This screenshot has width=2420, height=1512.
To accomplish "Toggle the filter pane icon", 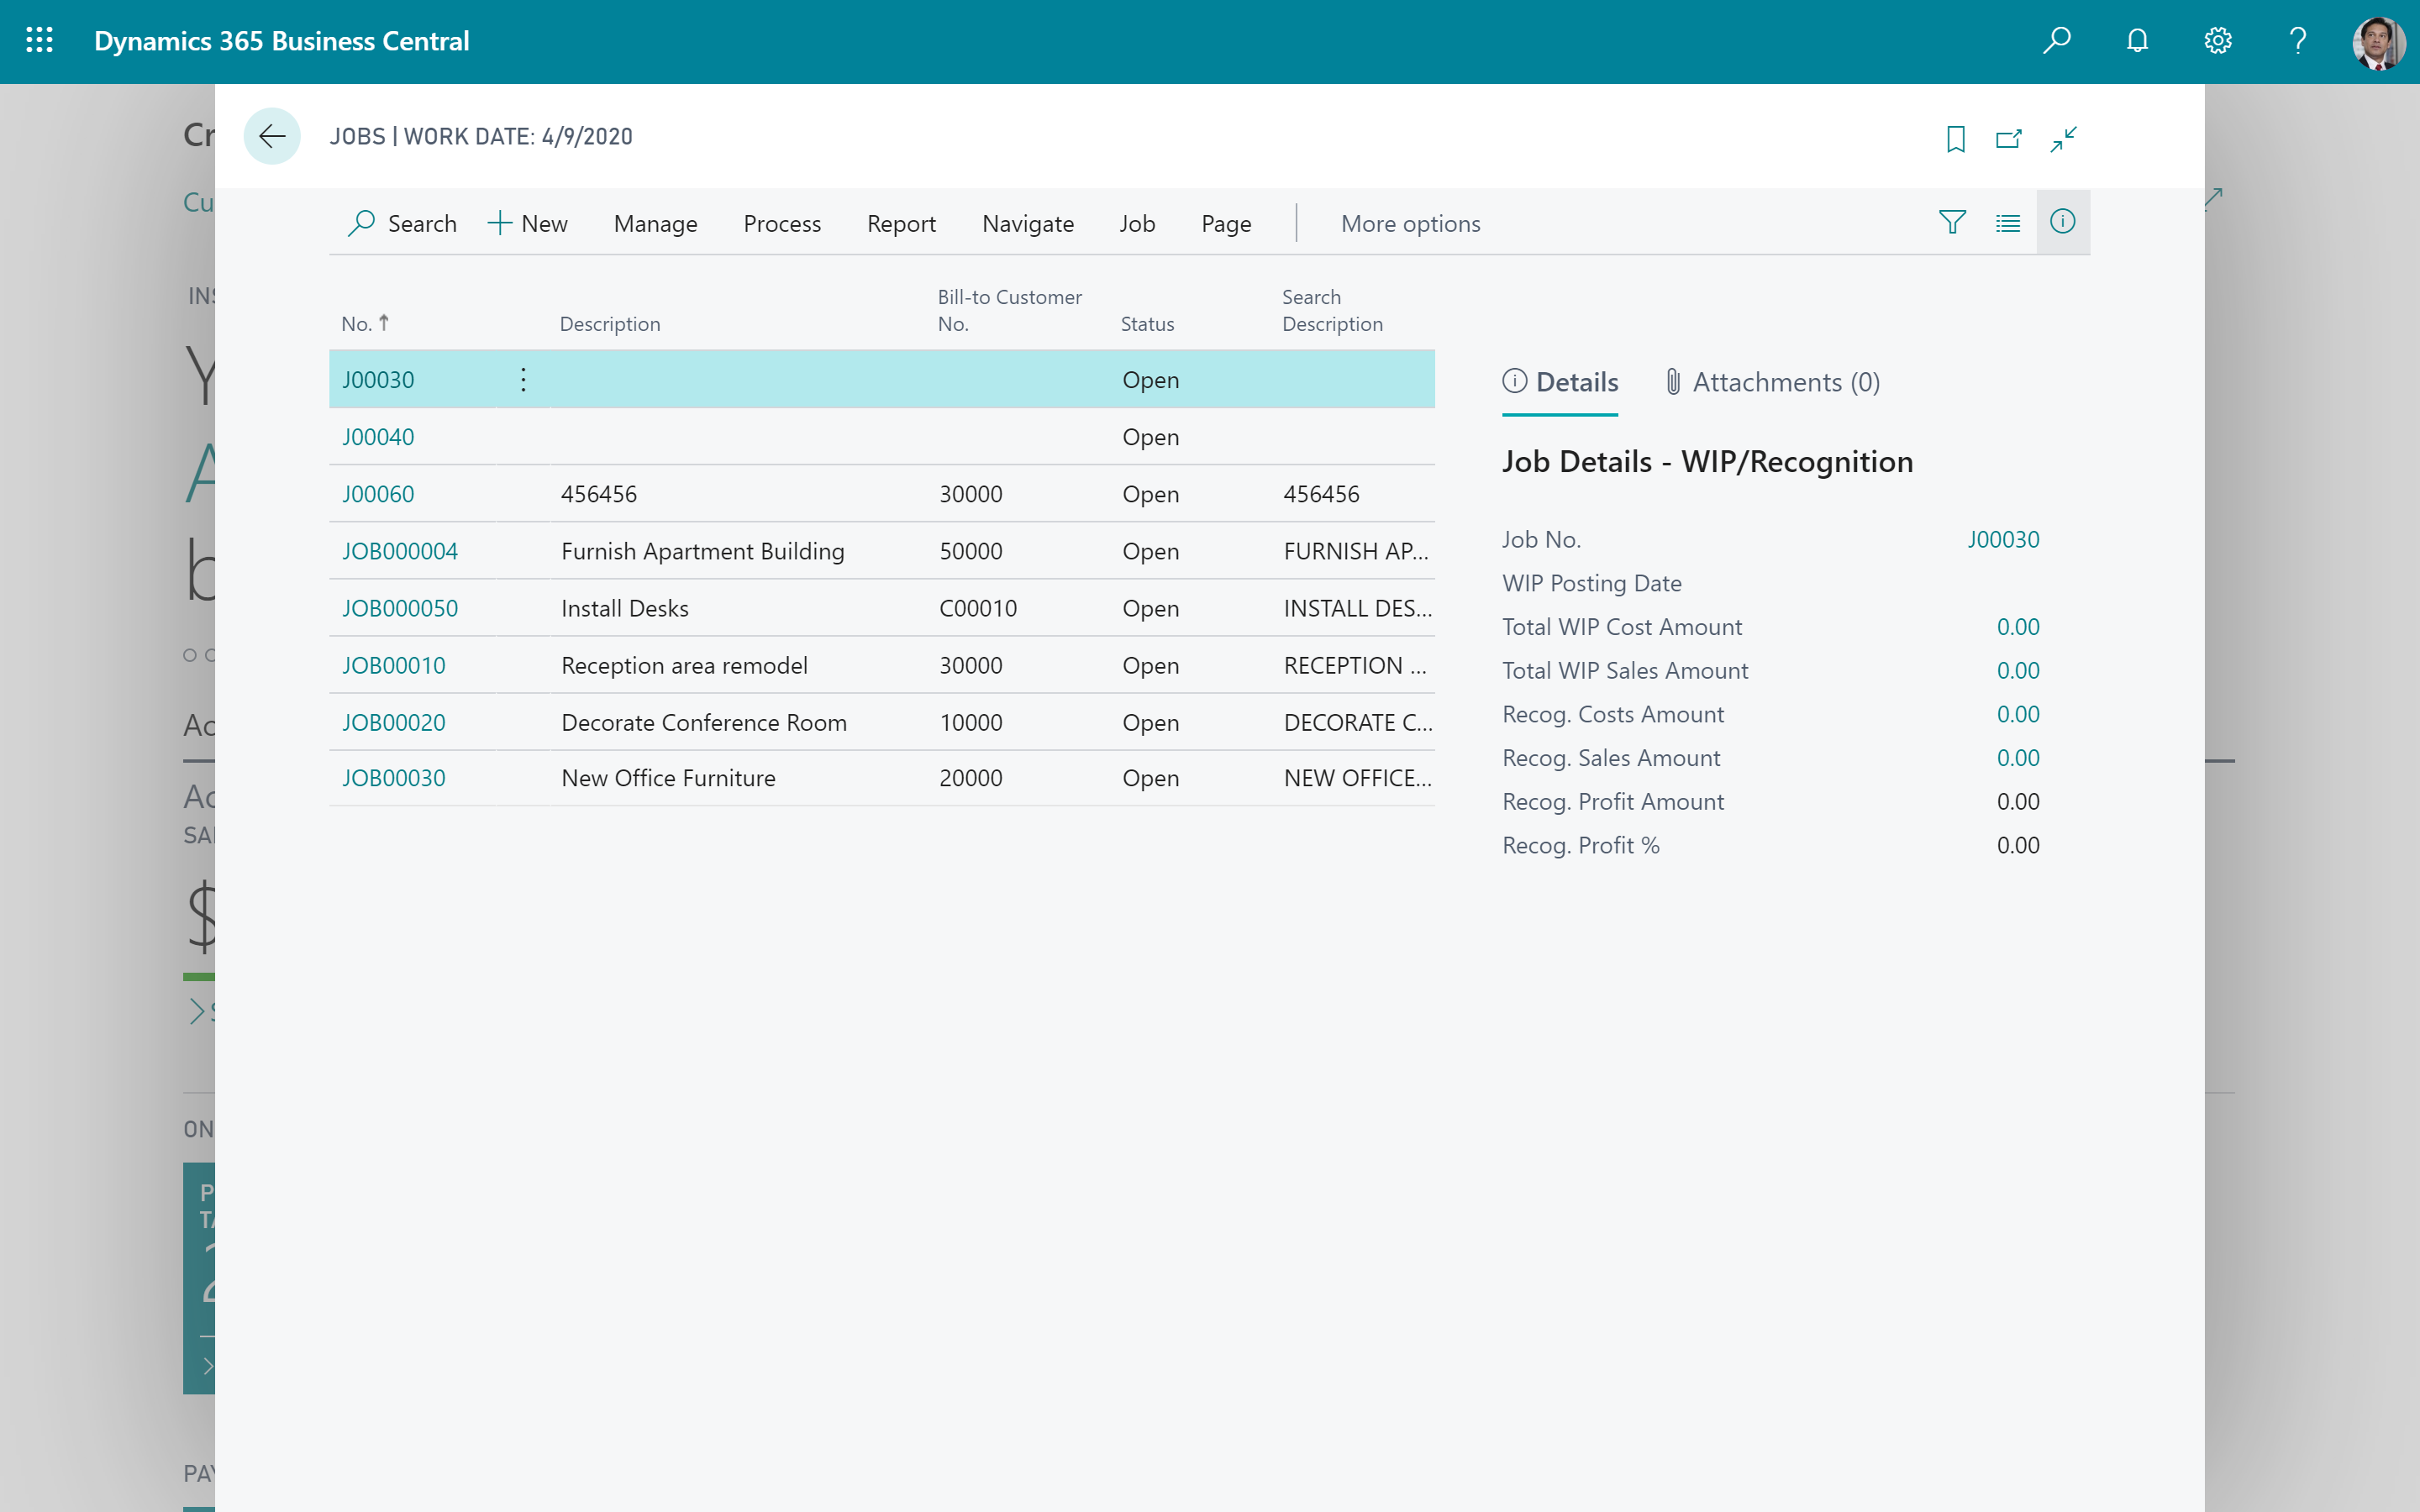I will pyautogui.click(x=1952, y=222).
